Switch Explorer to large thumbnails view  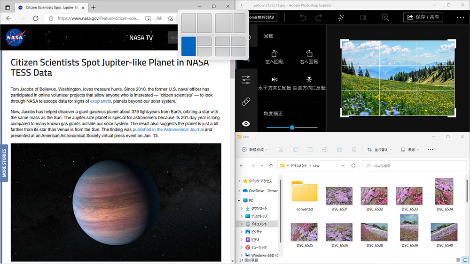(x=465, y=260)
